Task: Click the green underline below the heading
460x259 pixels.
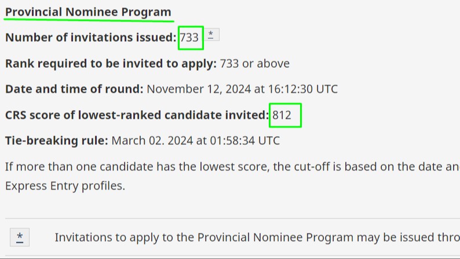Action: pos(89,20)
